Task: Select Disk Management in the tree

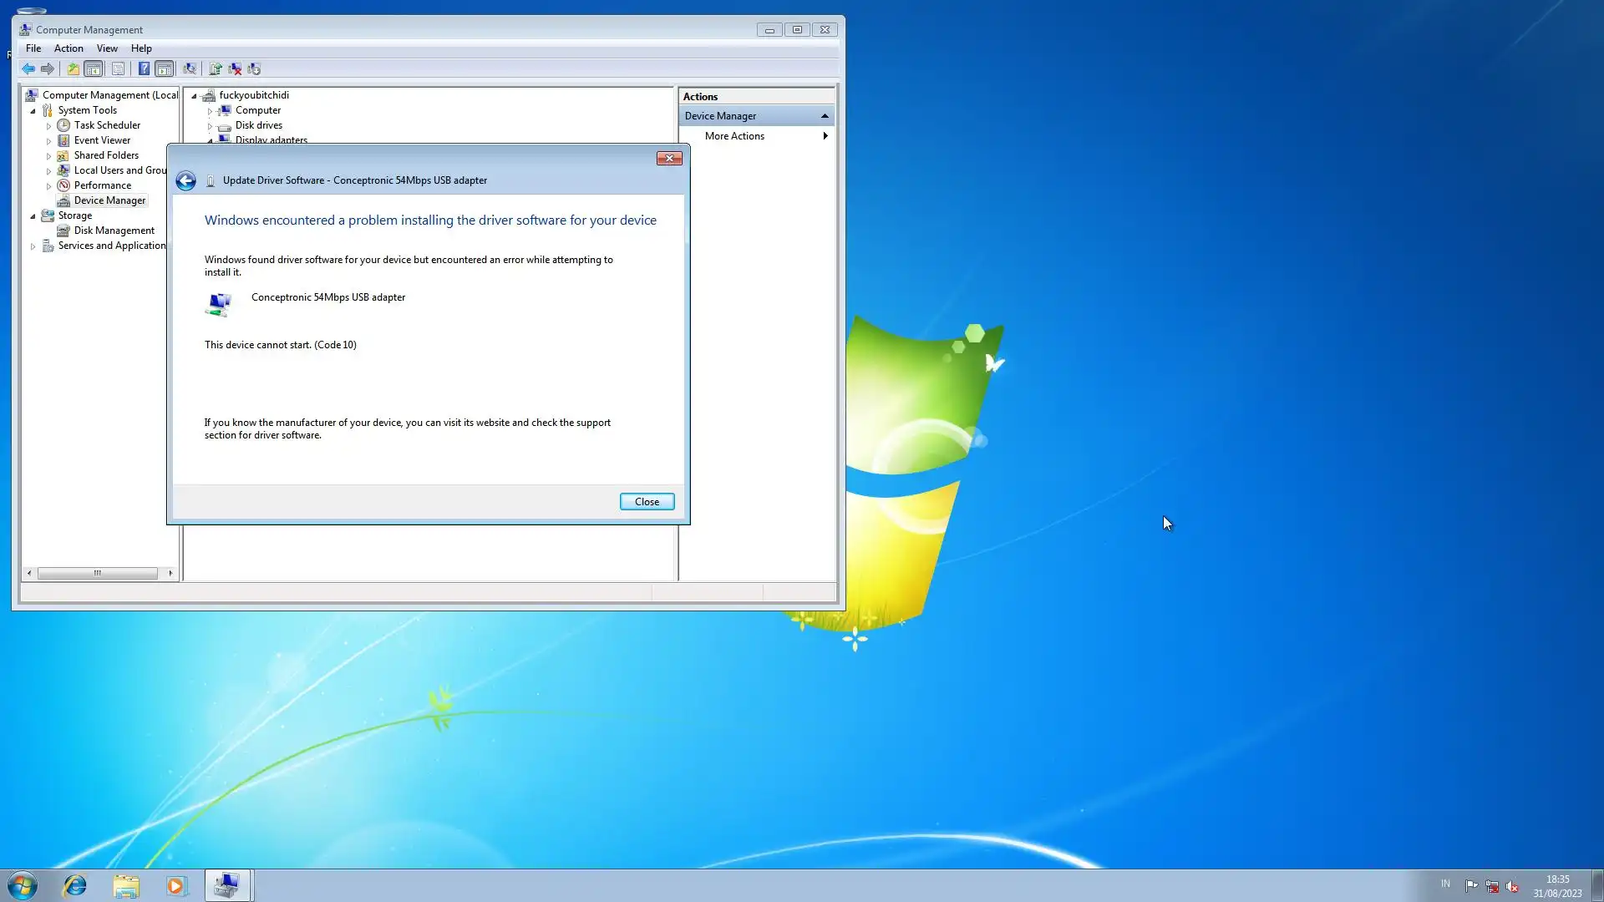Action: point(114,231)
